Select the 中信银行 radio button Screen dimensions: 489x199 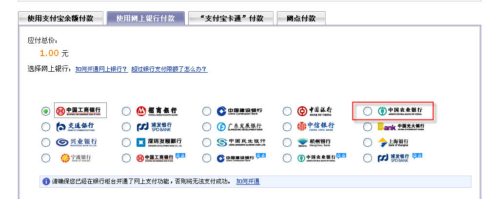click(x=287, y=127)
